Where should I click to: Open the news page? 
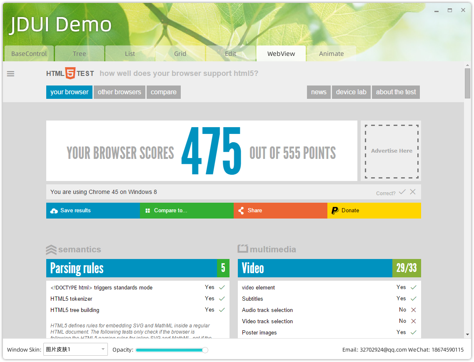click(x=319, y=92)
